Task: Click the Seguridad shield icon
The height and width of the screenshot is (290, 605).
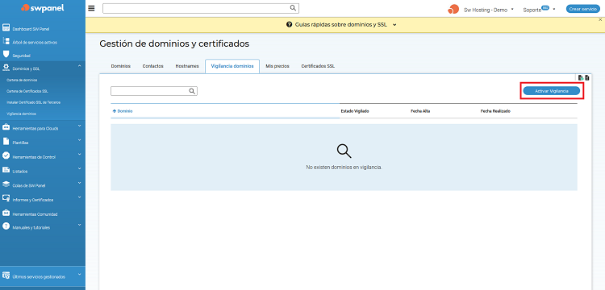Action: (x=6, y=54)
